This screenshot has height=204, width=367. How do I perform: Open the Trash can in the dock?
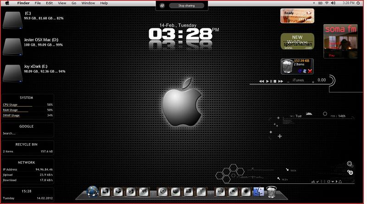272,192
